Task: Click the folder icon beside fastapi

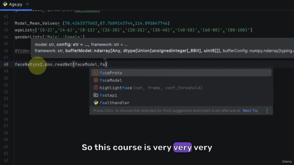Action: click(x=96, y=95)
